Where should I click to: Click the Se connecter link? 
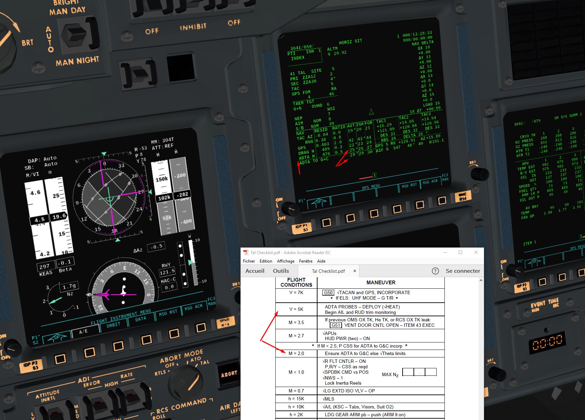click(x=463, y=271)
